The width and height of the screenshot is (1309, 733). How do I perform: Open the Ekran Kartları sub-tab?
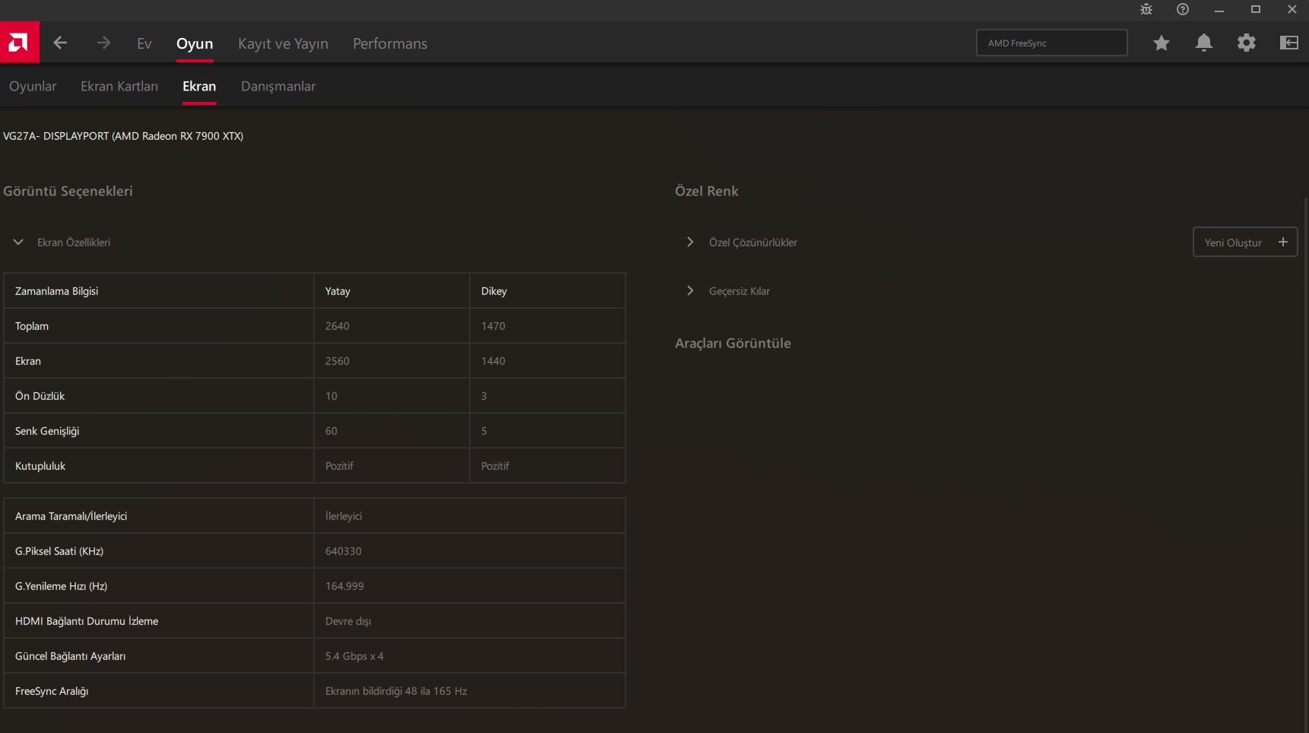[119, 86]
